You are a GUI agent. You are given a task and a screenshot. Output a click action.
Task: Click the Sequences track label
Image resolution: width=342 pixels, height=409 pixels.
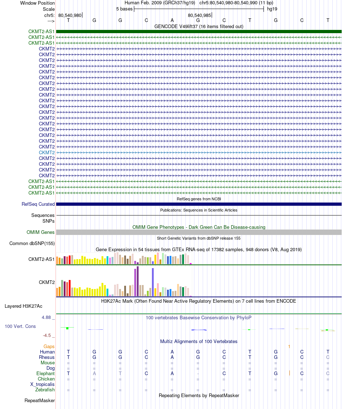[x=43, y=215]
